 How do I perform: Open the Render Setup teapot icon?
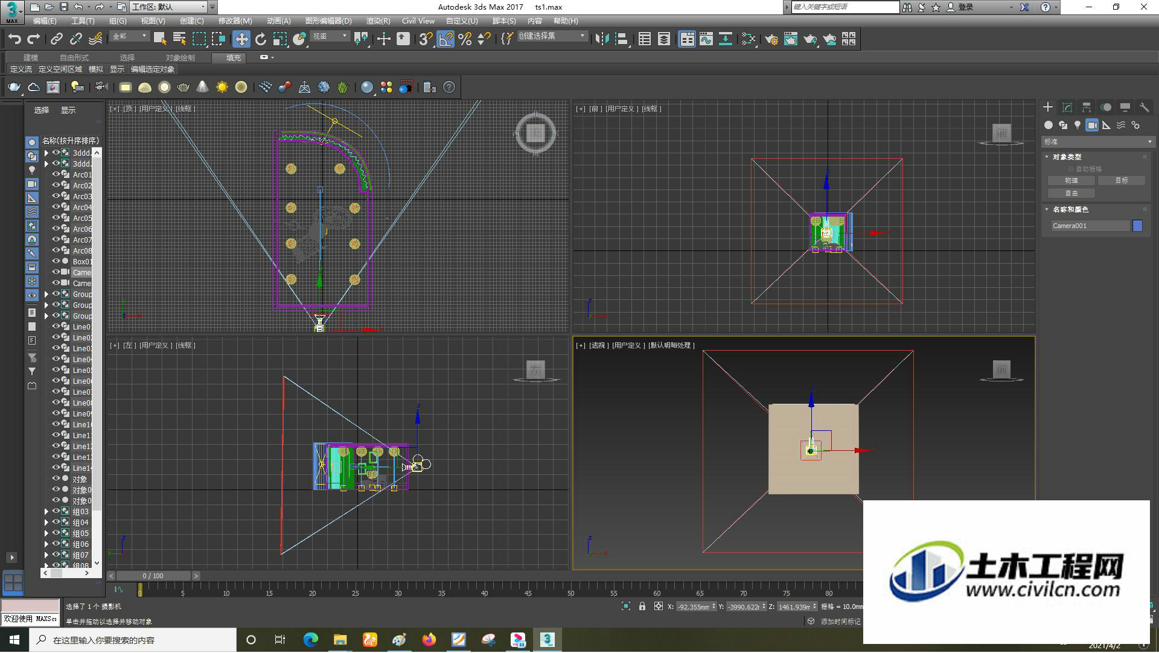[771, 39]
